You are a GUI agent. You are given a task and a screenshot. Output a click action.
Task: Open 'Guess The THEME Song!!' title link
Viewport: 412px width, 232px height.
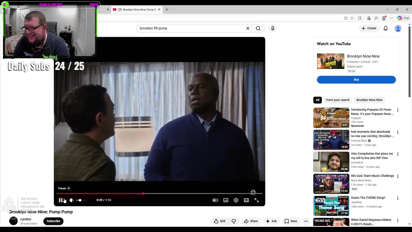(x=368, y=198)
